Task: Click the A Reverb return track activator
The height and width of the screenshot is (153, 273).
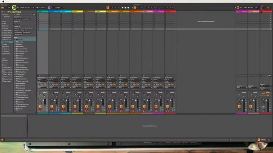Action: tap(239, 106)
